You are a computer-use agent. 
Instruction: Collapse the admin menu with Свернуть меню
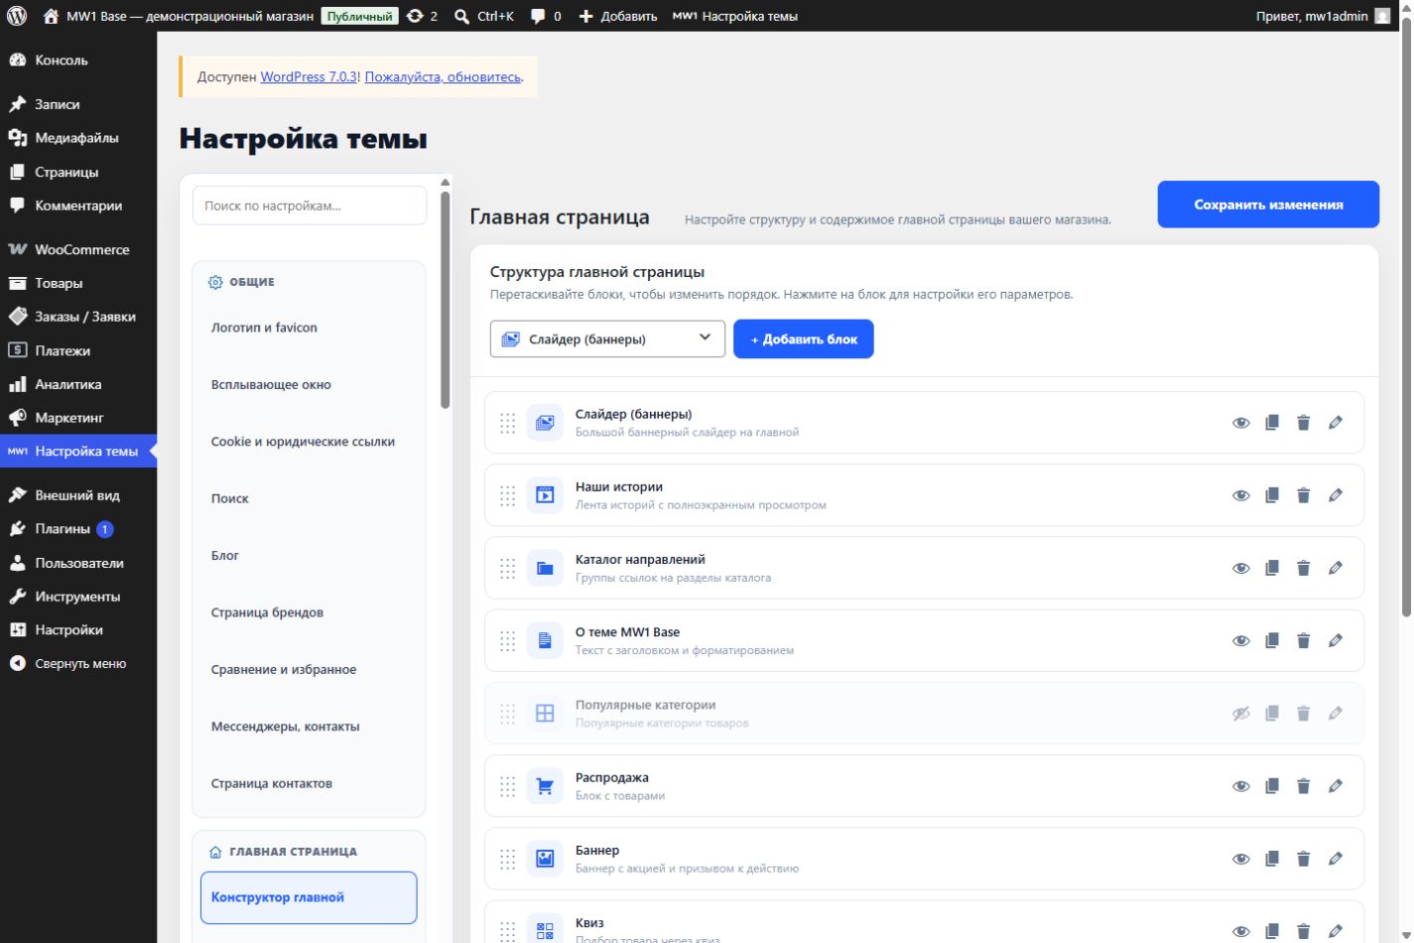pyautogui.click(x=78, y=663)
